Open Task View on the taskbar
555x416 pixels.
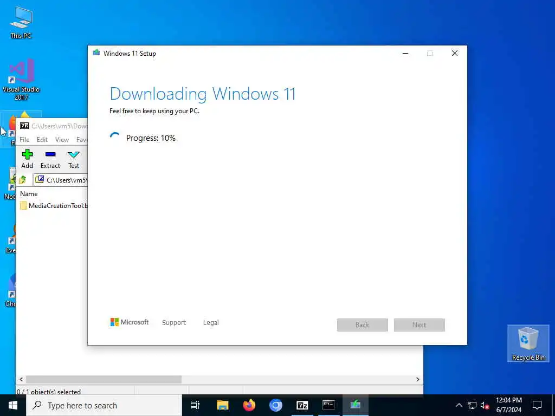(x=195, y=405)
